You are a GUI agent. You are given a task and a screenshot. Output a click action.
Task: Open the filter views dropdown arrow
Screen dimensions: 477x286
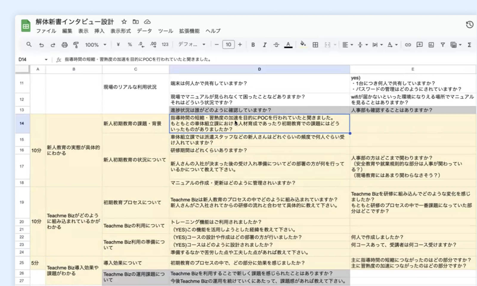click(460, 45)
